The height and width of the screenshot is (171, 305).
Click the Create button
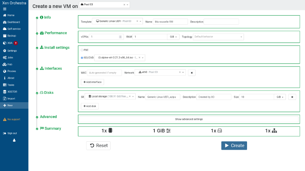[x=234, y=146]
